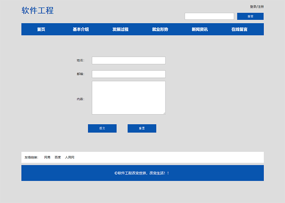Image resolution: width=285 pixels, height=203 pixels.
Task: Switch to the 在线留言 menu item
Action: 239,29
